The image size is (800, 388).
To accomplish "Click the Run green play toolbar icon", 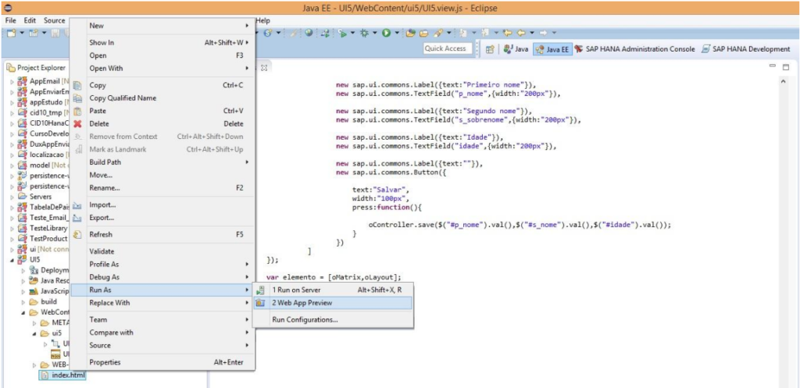I will (x=386, y=33).
